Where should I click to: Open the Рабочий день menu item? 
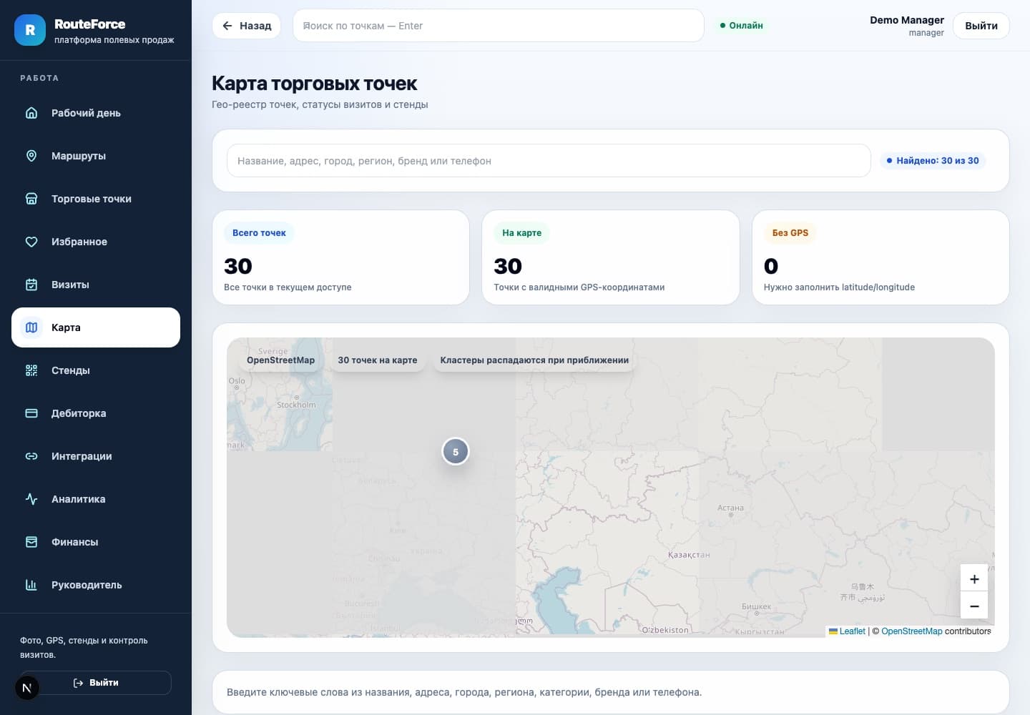[x=96, y=113]
